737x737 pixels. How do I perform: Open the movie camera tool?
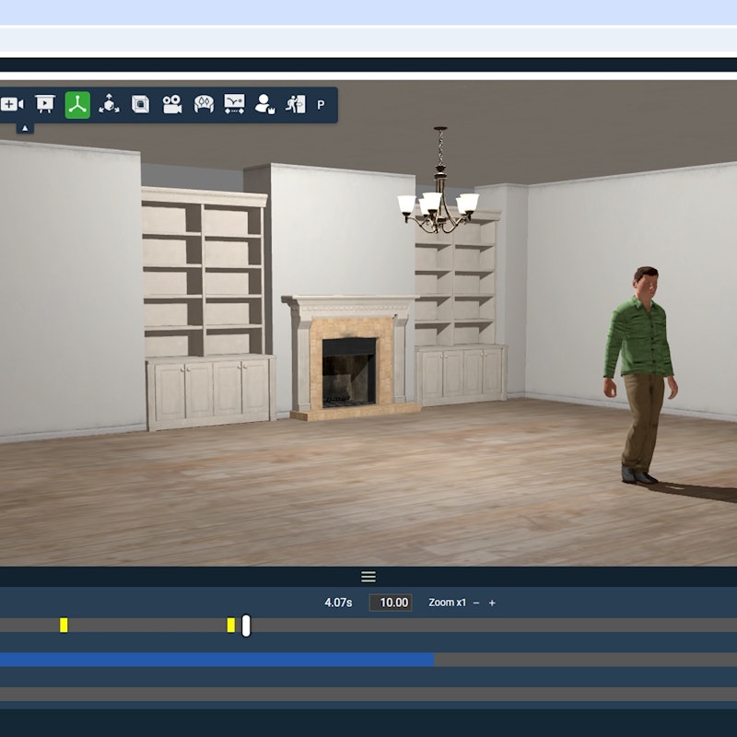(172, 104)
